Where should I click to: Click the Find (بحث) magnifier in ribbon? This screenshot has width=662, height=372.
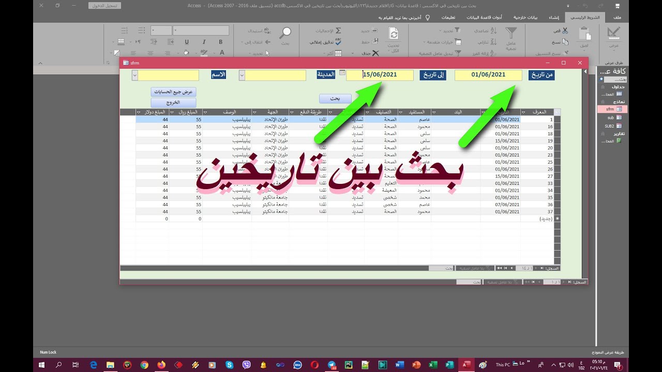pos(285,33)
